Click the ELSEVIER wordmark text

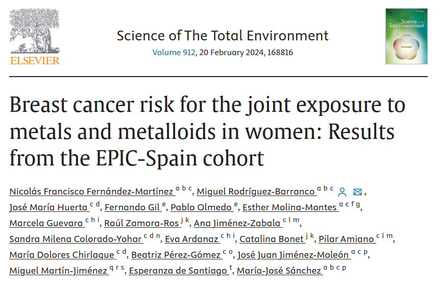35,61
